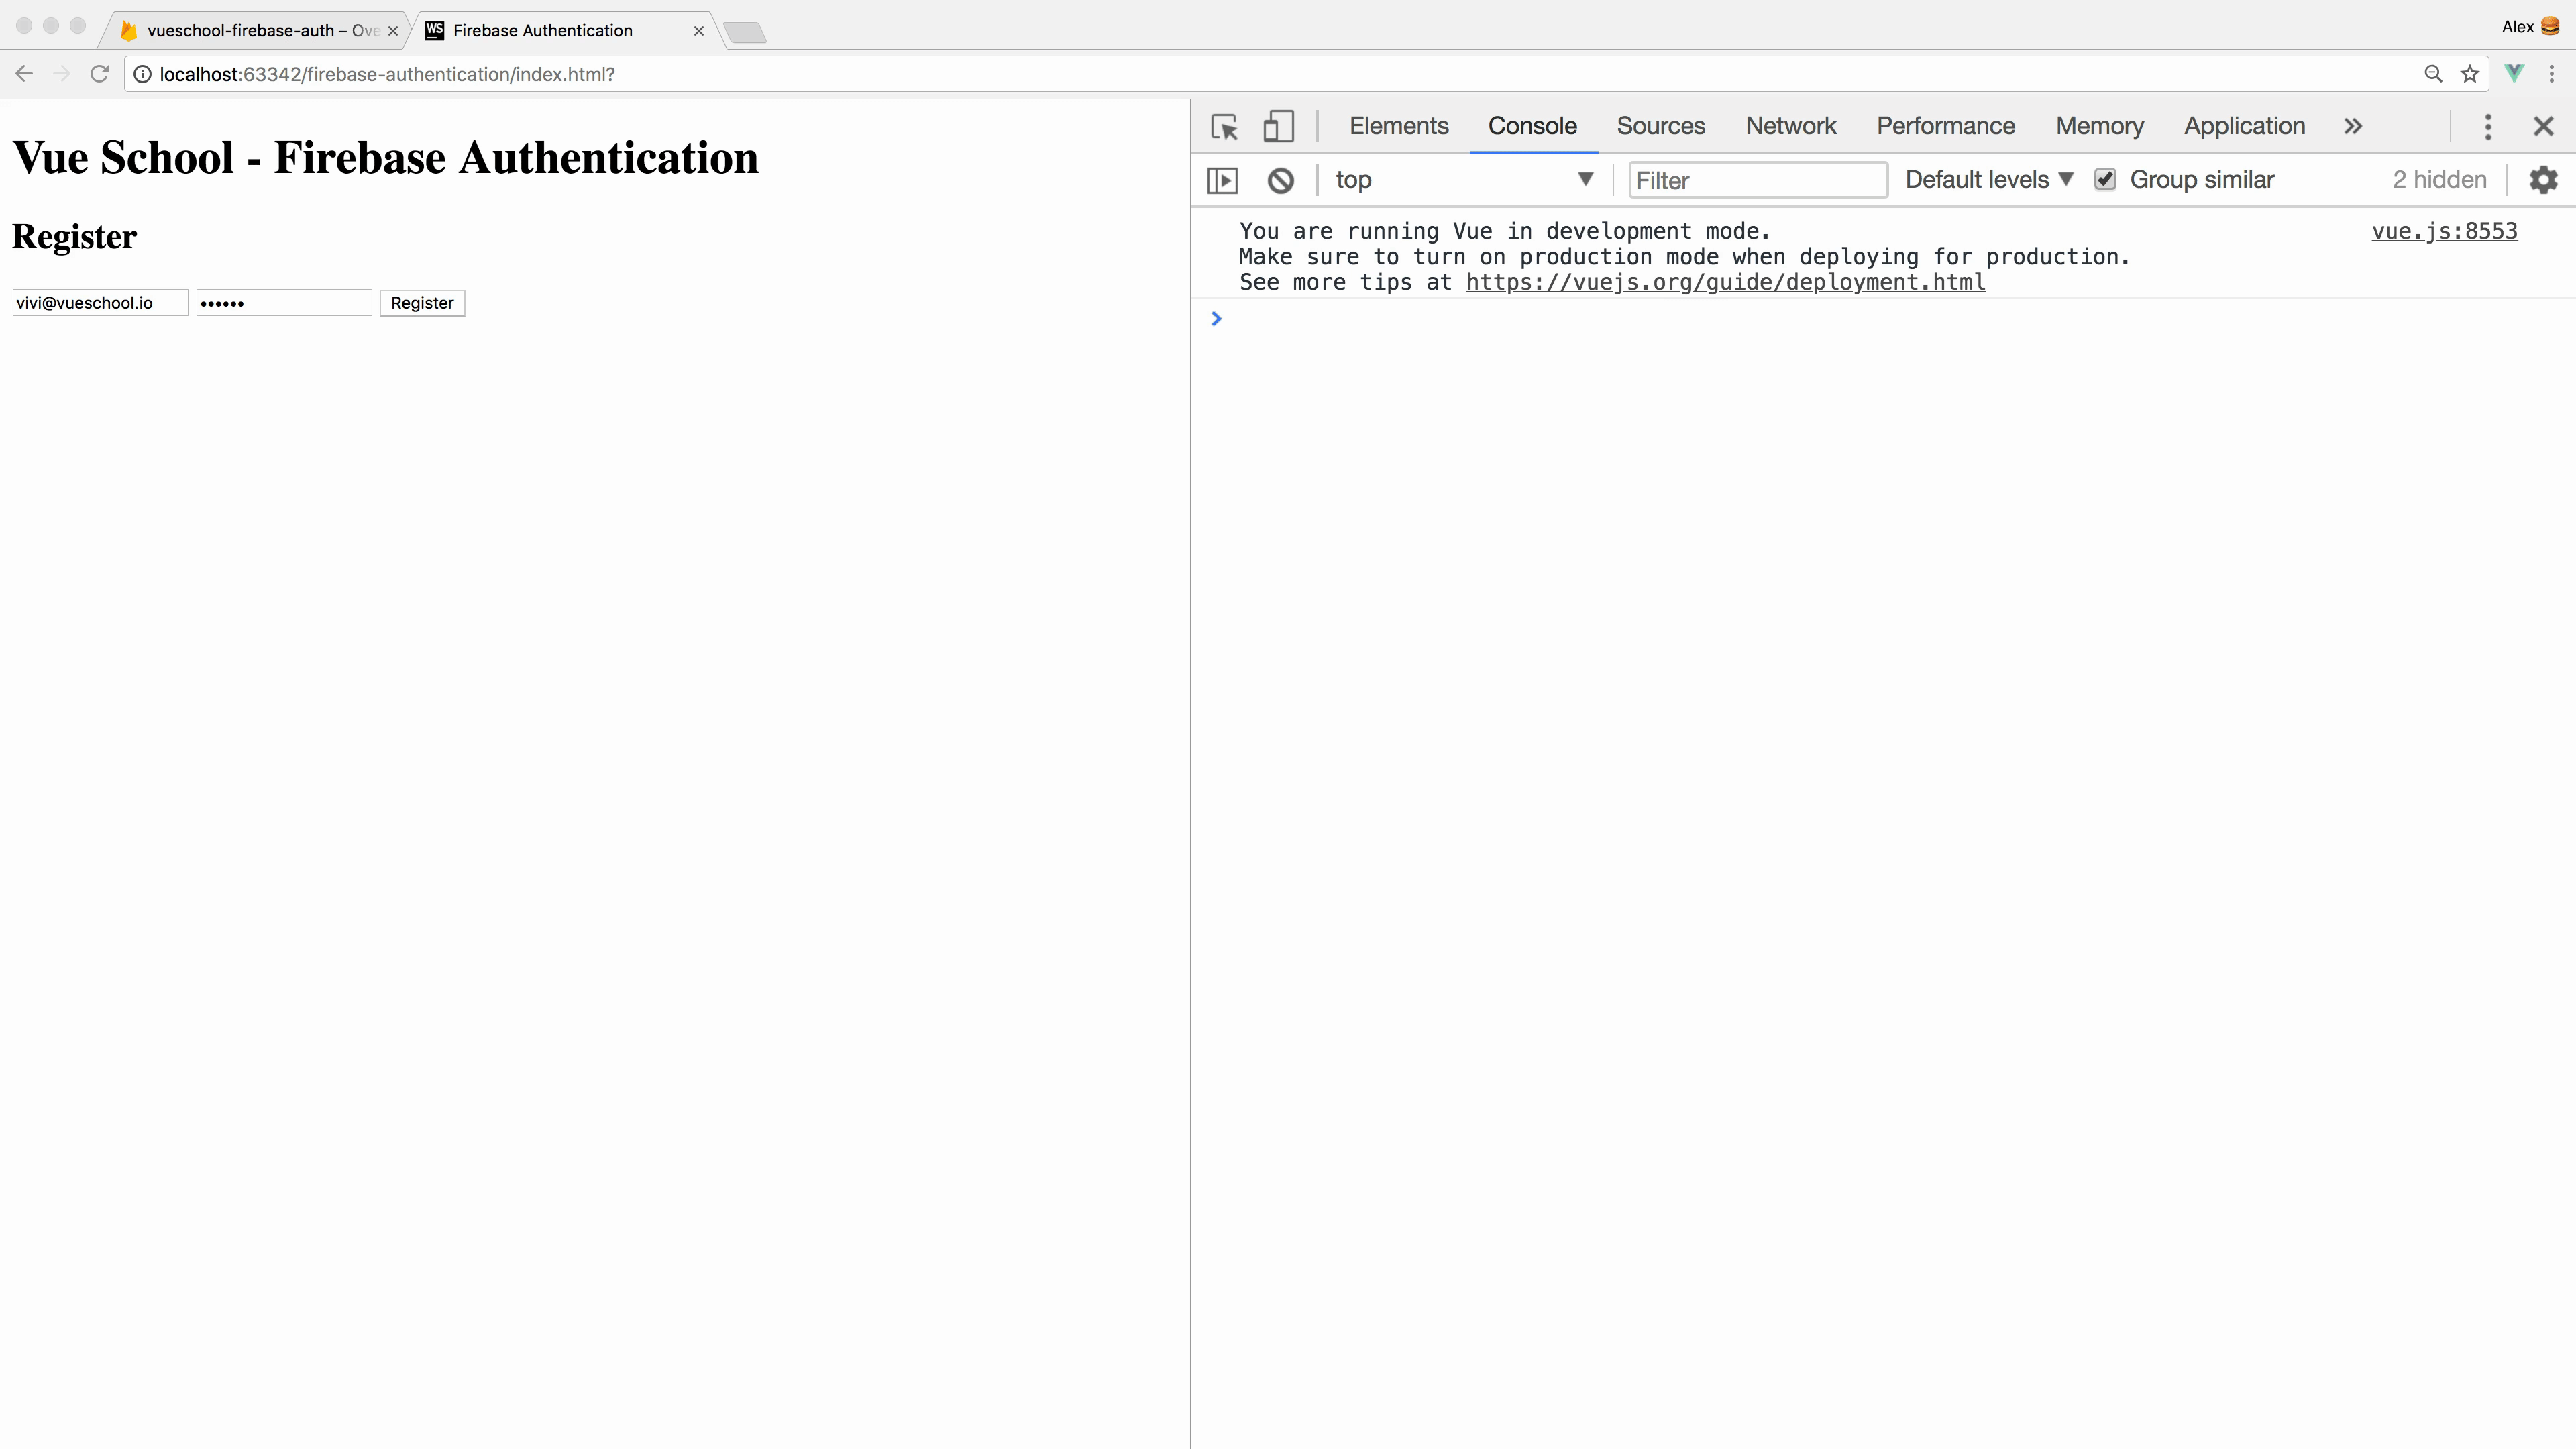Focus the email input field
The width and height of the screenshot is (2576, 1449).
100,303
